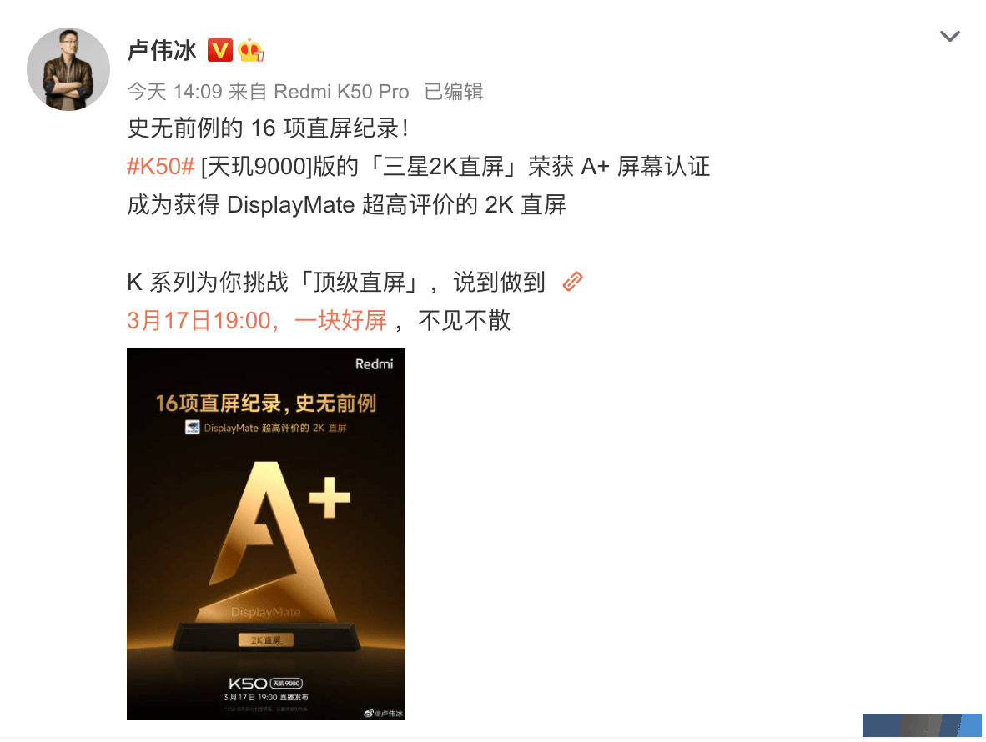Image resolution: width=986 pixels, height=742 pixels.
Task: Click the Redmi logo in poster
Action: pos(375,364)
